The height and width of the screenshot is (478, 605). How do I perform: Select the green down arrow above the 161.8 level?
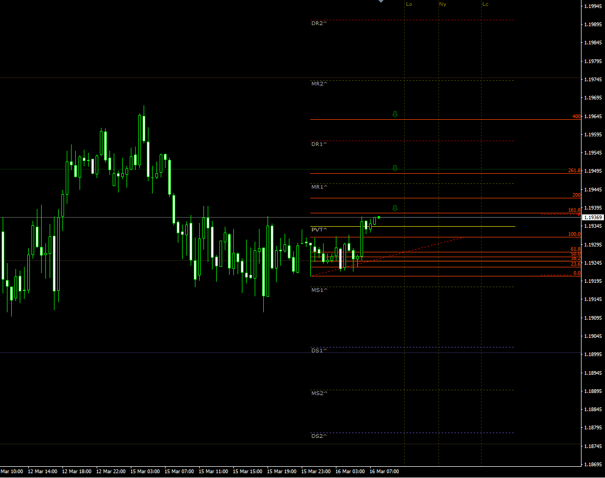coord(395,207)
